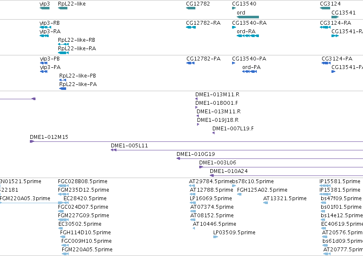
Task: Select the EC28420.5prime label
Action: click(85, 198)
